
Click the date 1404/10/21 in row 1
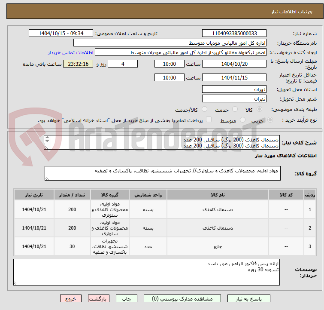34,209
